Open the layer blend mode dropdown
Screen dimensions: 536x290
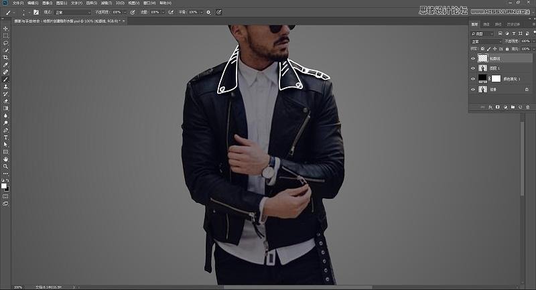tap(486, 42)
